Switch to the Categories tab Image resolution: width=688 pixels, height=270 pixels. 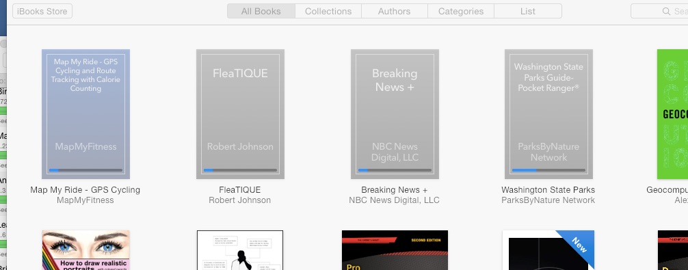(461, 11)
